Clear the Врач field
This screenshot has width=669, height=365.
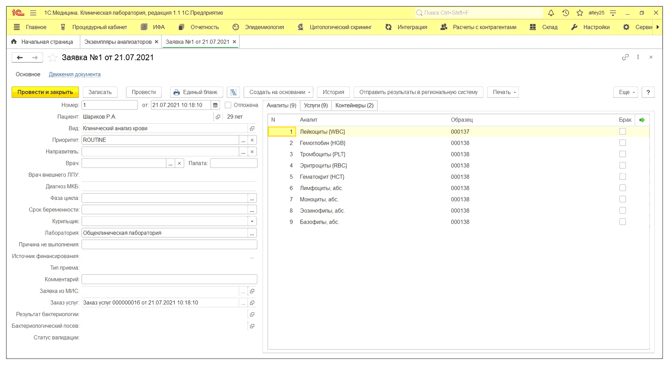click(x=179, y=163)
